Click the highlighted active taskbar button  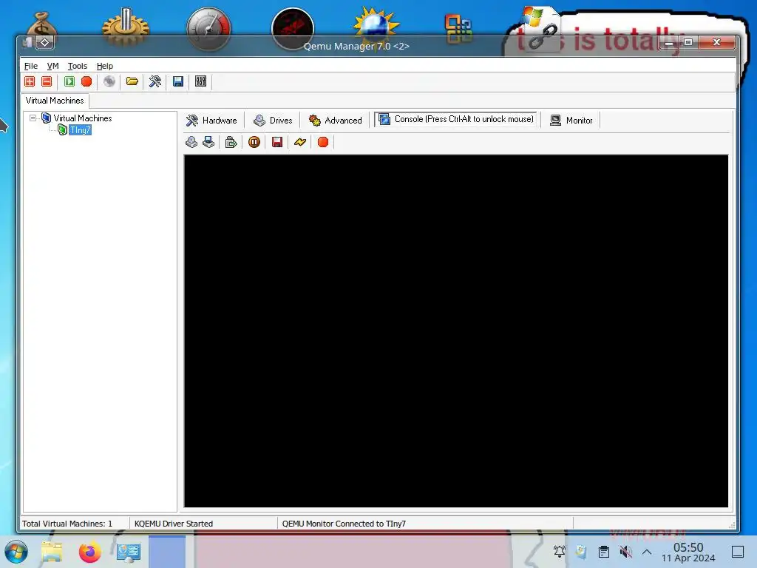167,552
